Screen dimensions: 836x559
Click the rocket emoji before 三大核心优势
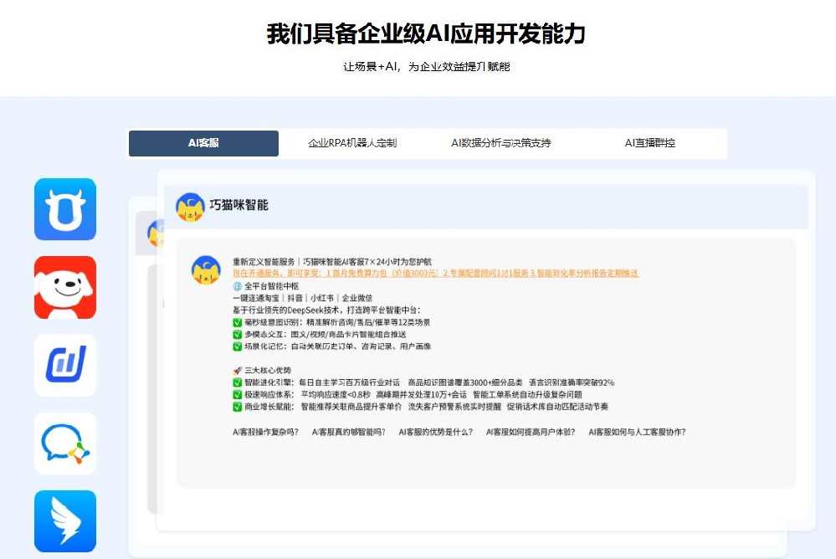pos(238,370)
